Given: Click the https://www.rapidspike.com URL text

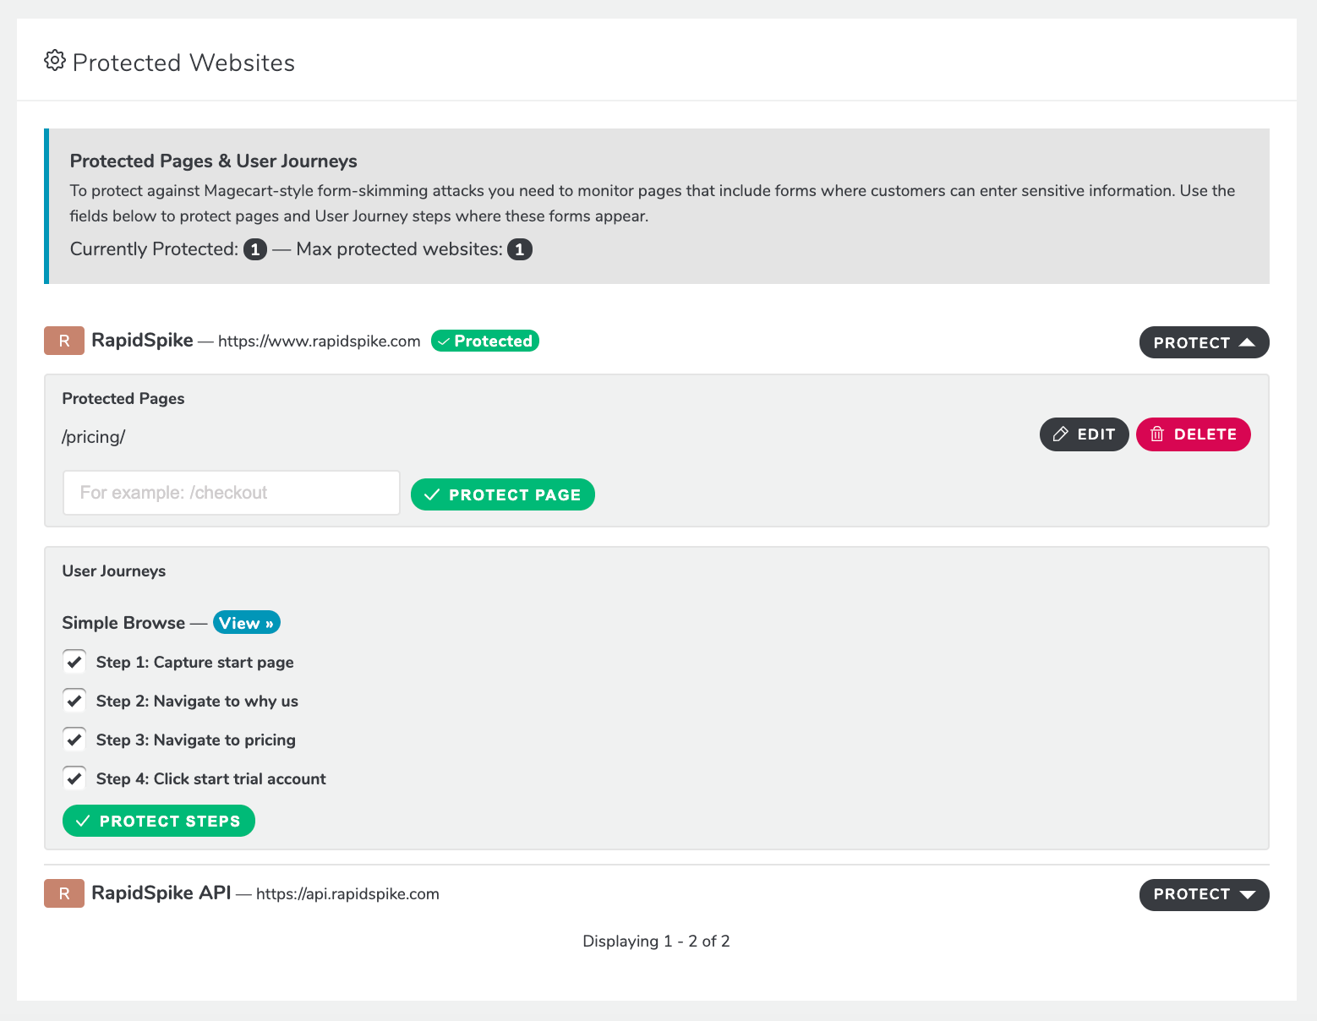Looking at the screenshot, I should (x=319, y=341).
